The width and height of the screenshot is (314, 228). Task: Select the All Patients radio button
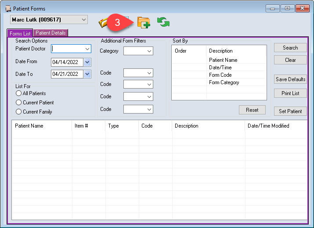tap(18, 93)
